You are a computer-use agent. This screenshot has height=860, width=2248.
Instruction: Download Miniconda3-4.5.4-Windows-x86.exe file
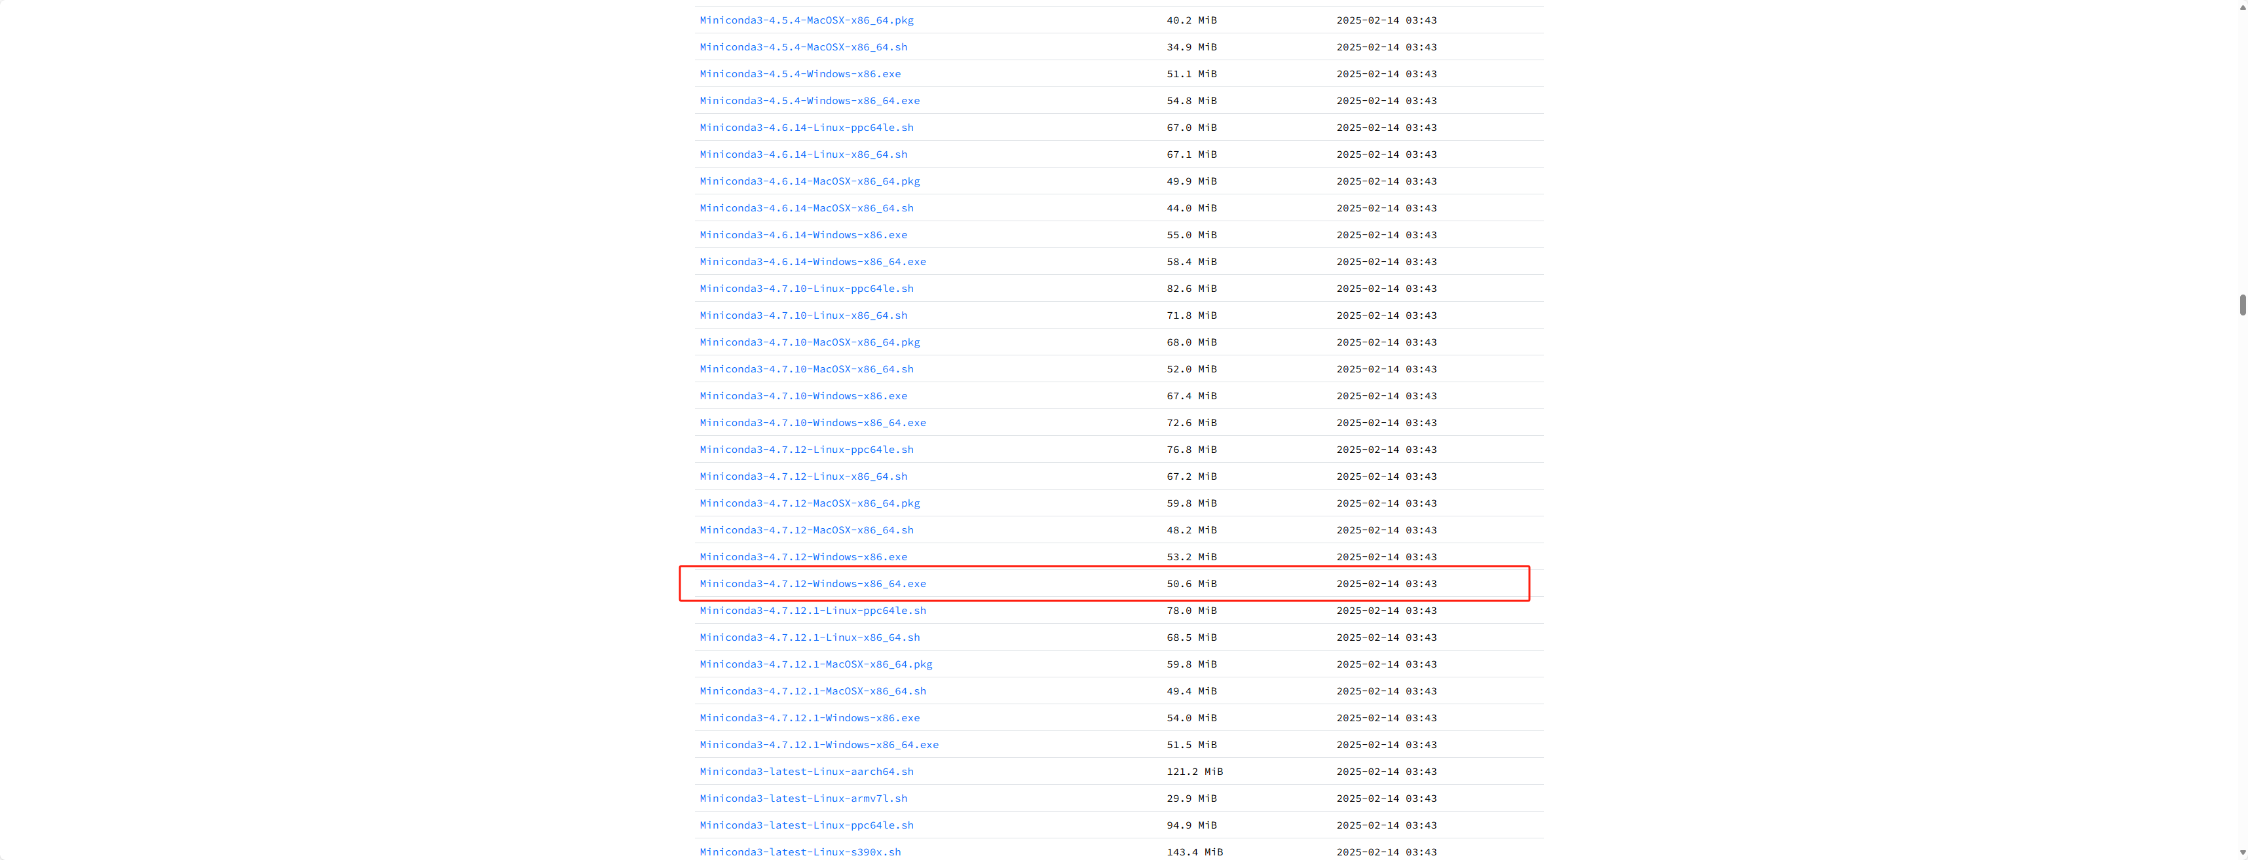coord(799,74)
